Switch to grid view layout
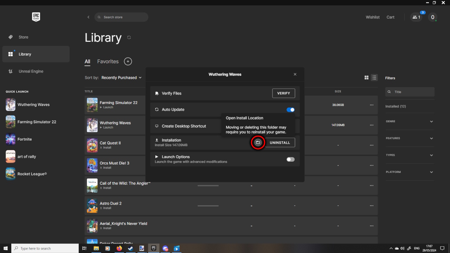450x253 pixels. pyautogui.click(x=366, y=78)
